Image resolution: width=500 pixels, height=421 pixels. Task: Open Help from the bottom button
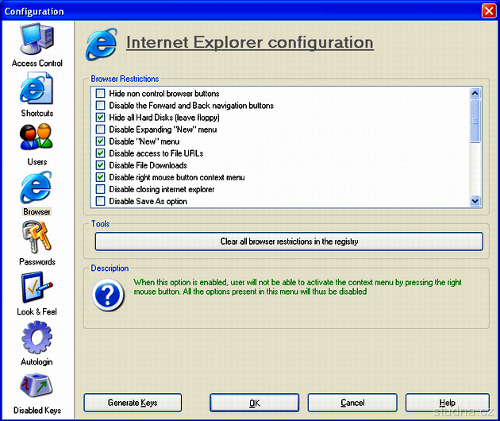447,403
